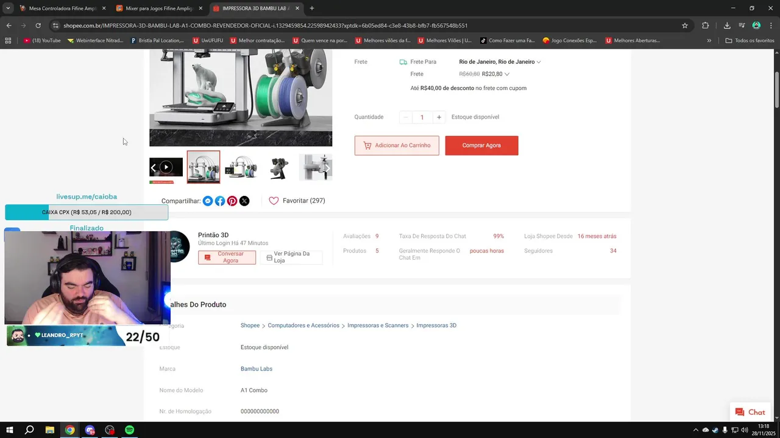Click the quantity input field
Viewport: 780px width, 438px height.
(422, 117)
